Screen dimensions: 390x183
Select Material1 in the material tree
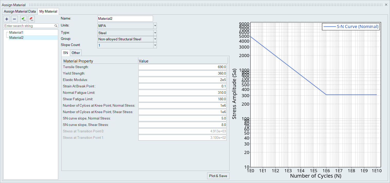click(x=16, y=33)
